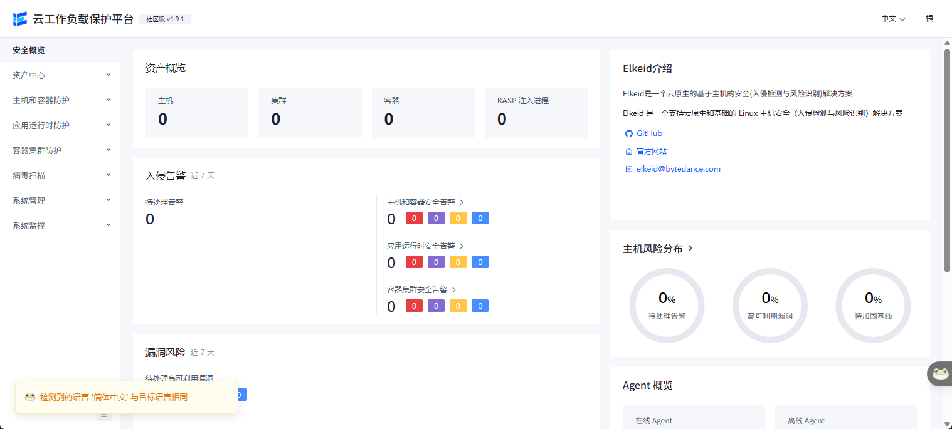Click the yellow badge in 主机和容器安全告警 row

pos(458,218)
